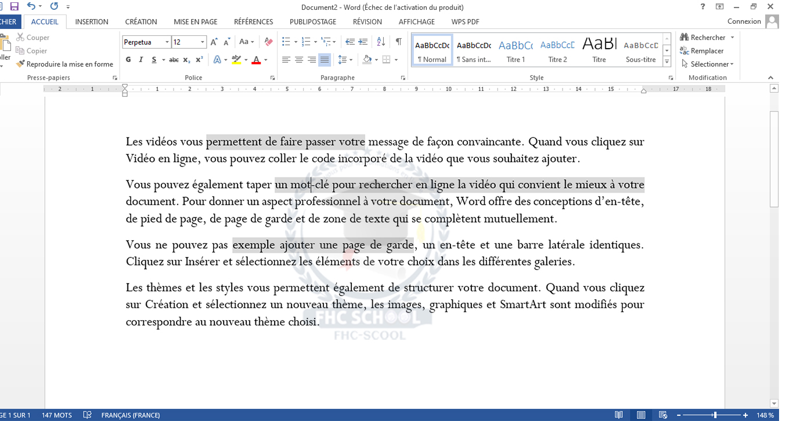793x421 pixels.
Task: Increase font size with grow font icon
Action: (x=214, y=42)
